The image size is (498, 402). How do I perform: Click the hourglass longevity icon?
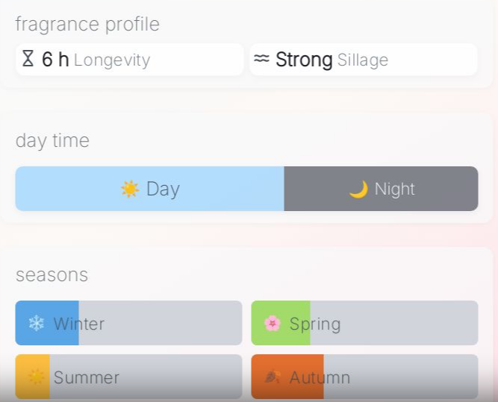tap(28, 60)
